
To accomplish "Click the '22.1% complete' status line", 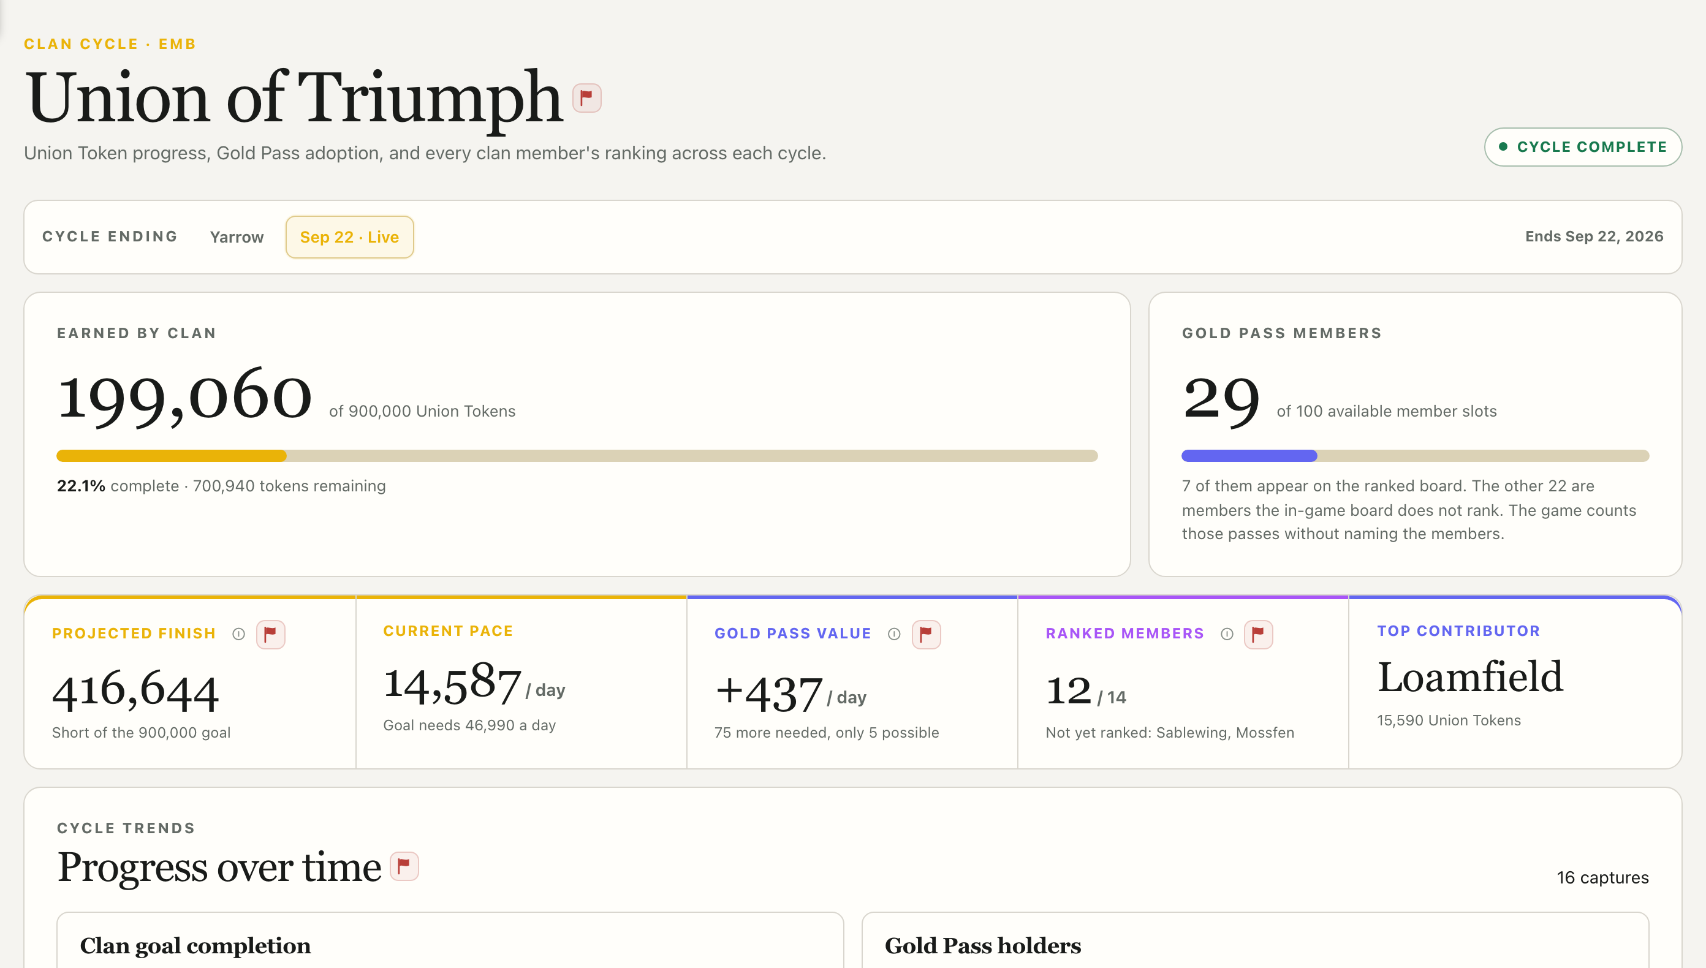I will [x=221, y=486].
